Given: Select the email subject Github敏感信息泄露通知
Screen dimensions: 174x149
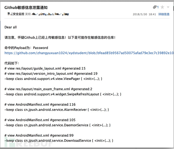Looking at the screenshot, I should pyautogui.click(x=26, y=8).
